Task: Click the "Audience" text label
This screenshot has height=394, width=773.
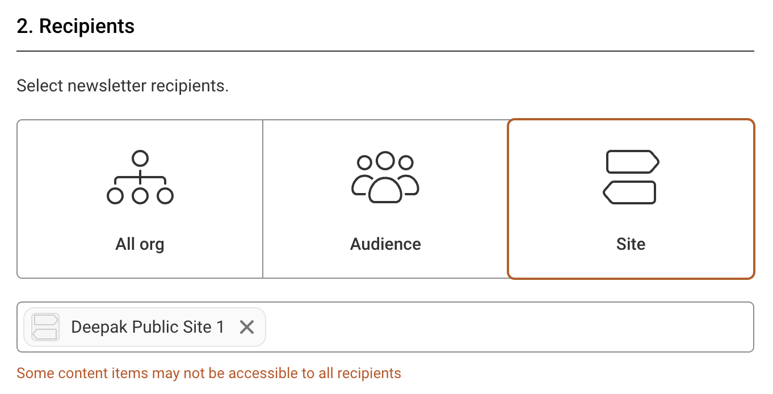Action: (385, 244)
